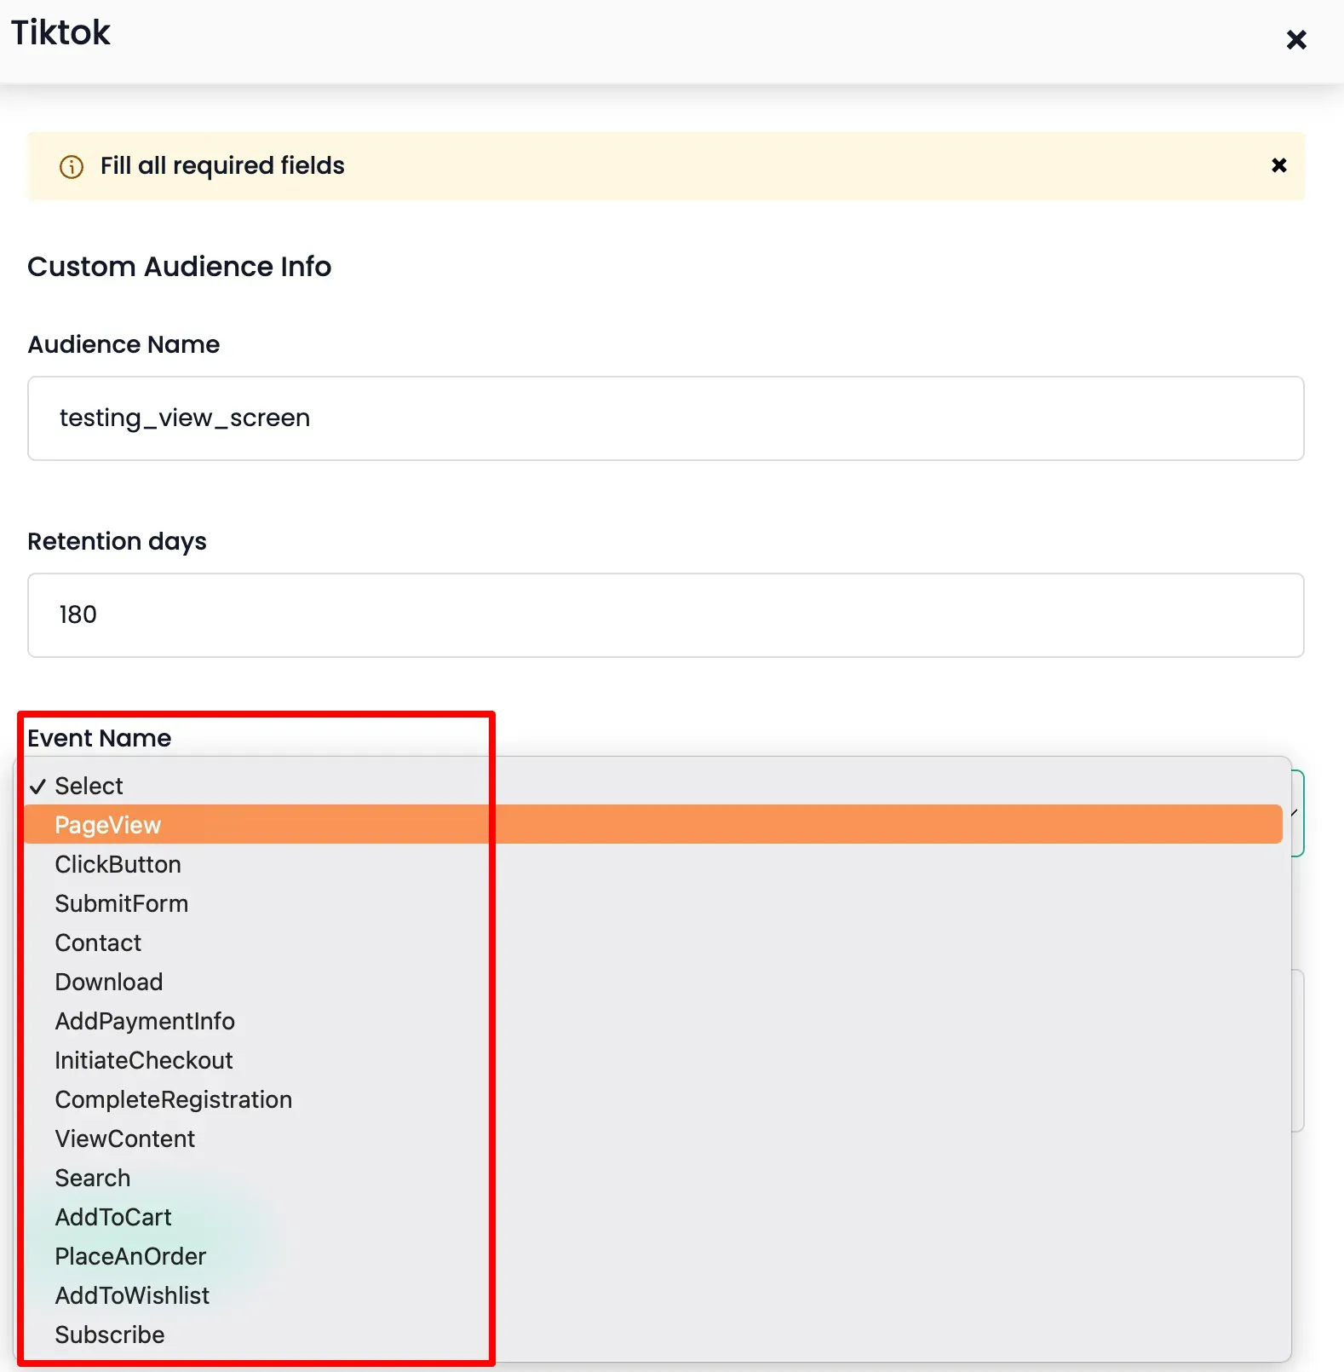Choose PlaceAnOrder event option
Image resolution: width=1344 pixels, height=1372 pixels.
(x=652, y=1256)
